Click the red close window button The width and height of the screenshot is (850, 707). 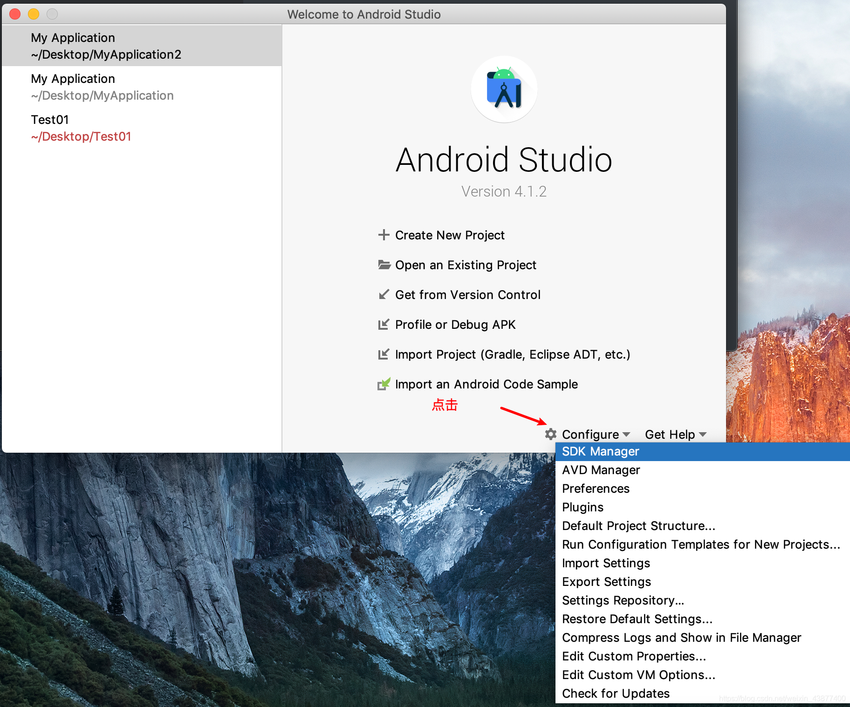15,14
